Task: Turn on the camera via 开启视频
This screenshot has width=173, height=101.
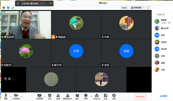Action: tap(16, 96)
